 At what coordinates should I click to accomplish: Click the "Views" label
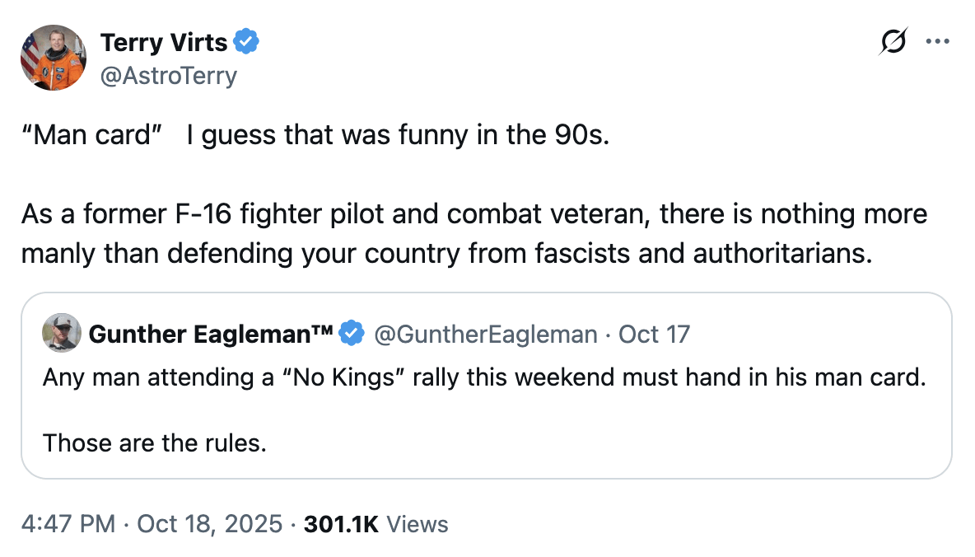[x=417, y=524]
